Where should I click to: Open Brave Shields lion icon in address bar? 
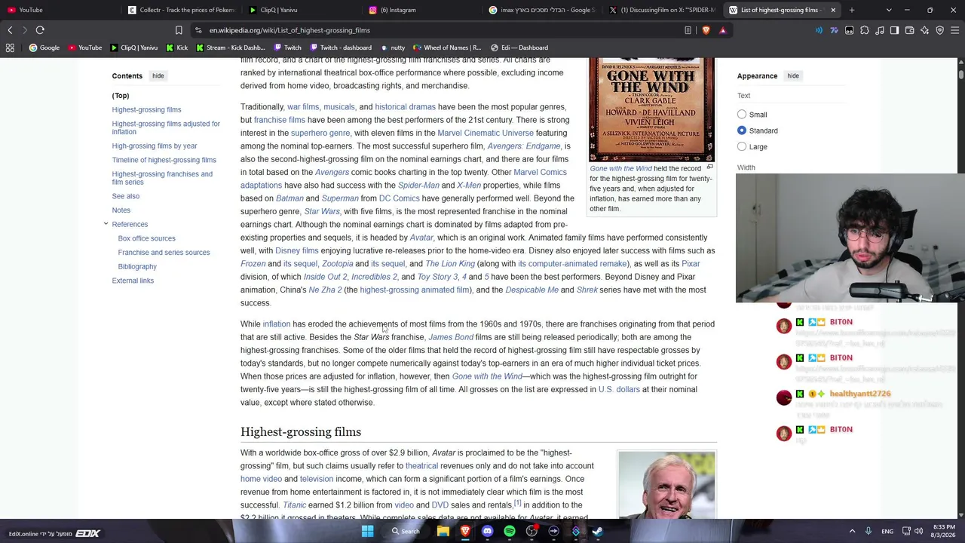pos(706,30)
